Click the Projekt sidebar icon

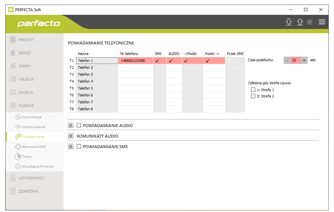[x=13, y=40]
